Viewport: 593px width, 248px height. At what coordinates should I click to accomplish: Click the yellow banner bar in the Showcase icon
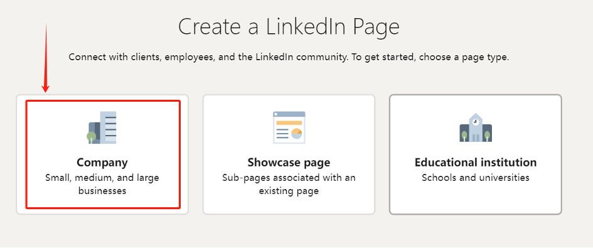pyautogui.click(x=289, y=122)
